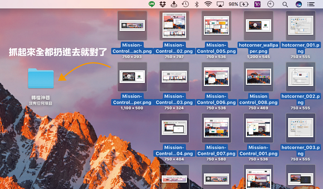Select the Mission-Control...per.png file icon
This screenshot has height=189, width=323.
[x=132, y=77]
